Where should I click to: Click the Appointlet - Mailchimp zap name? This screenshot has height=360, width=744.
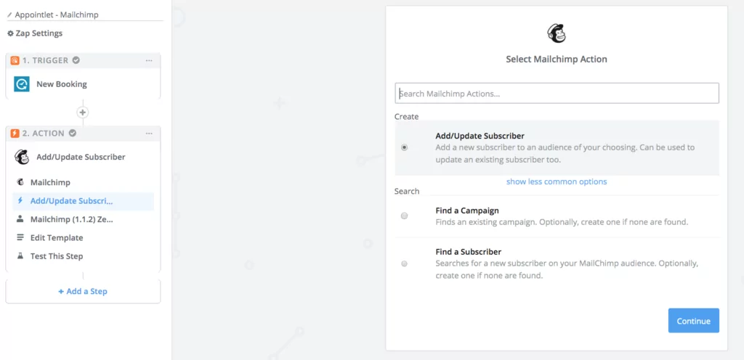coord(57,15)
